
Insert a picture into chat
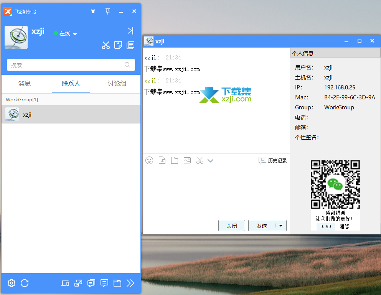pyautogui.click(x=187, y=160)
